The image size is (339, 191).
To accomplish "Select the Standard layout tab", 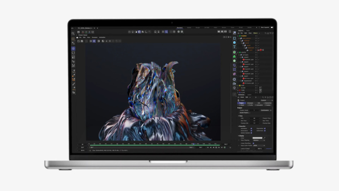I will 179,28.
